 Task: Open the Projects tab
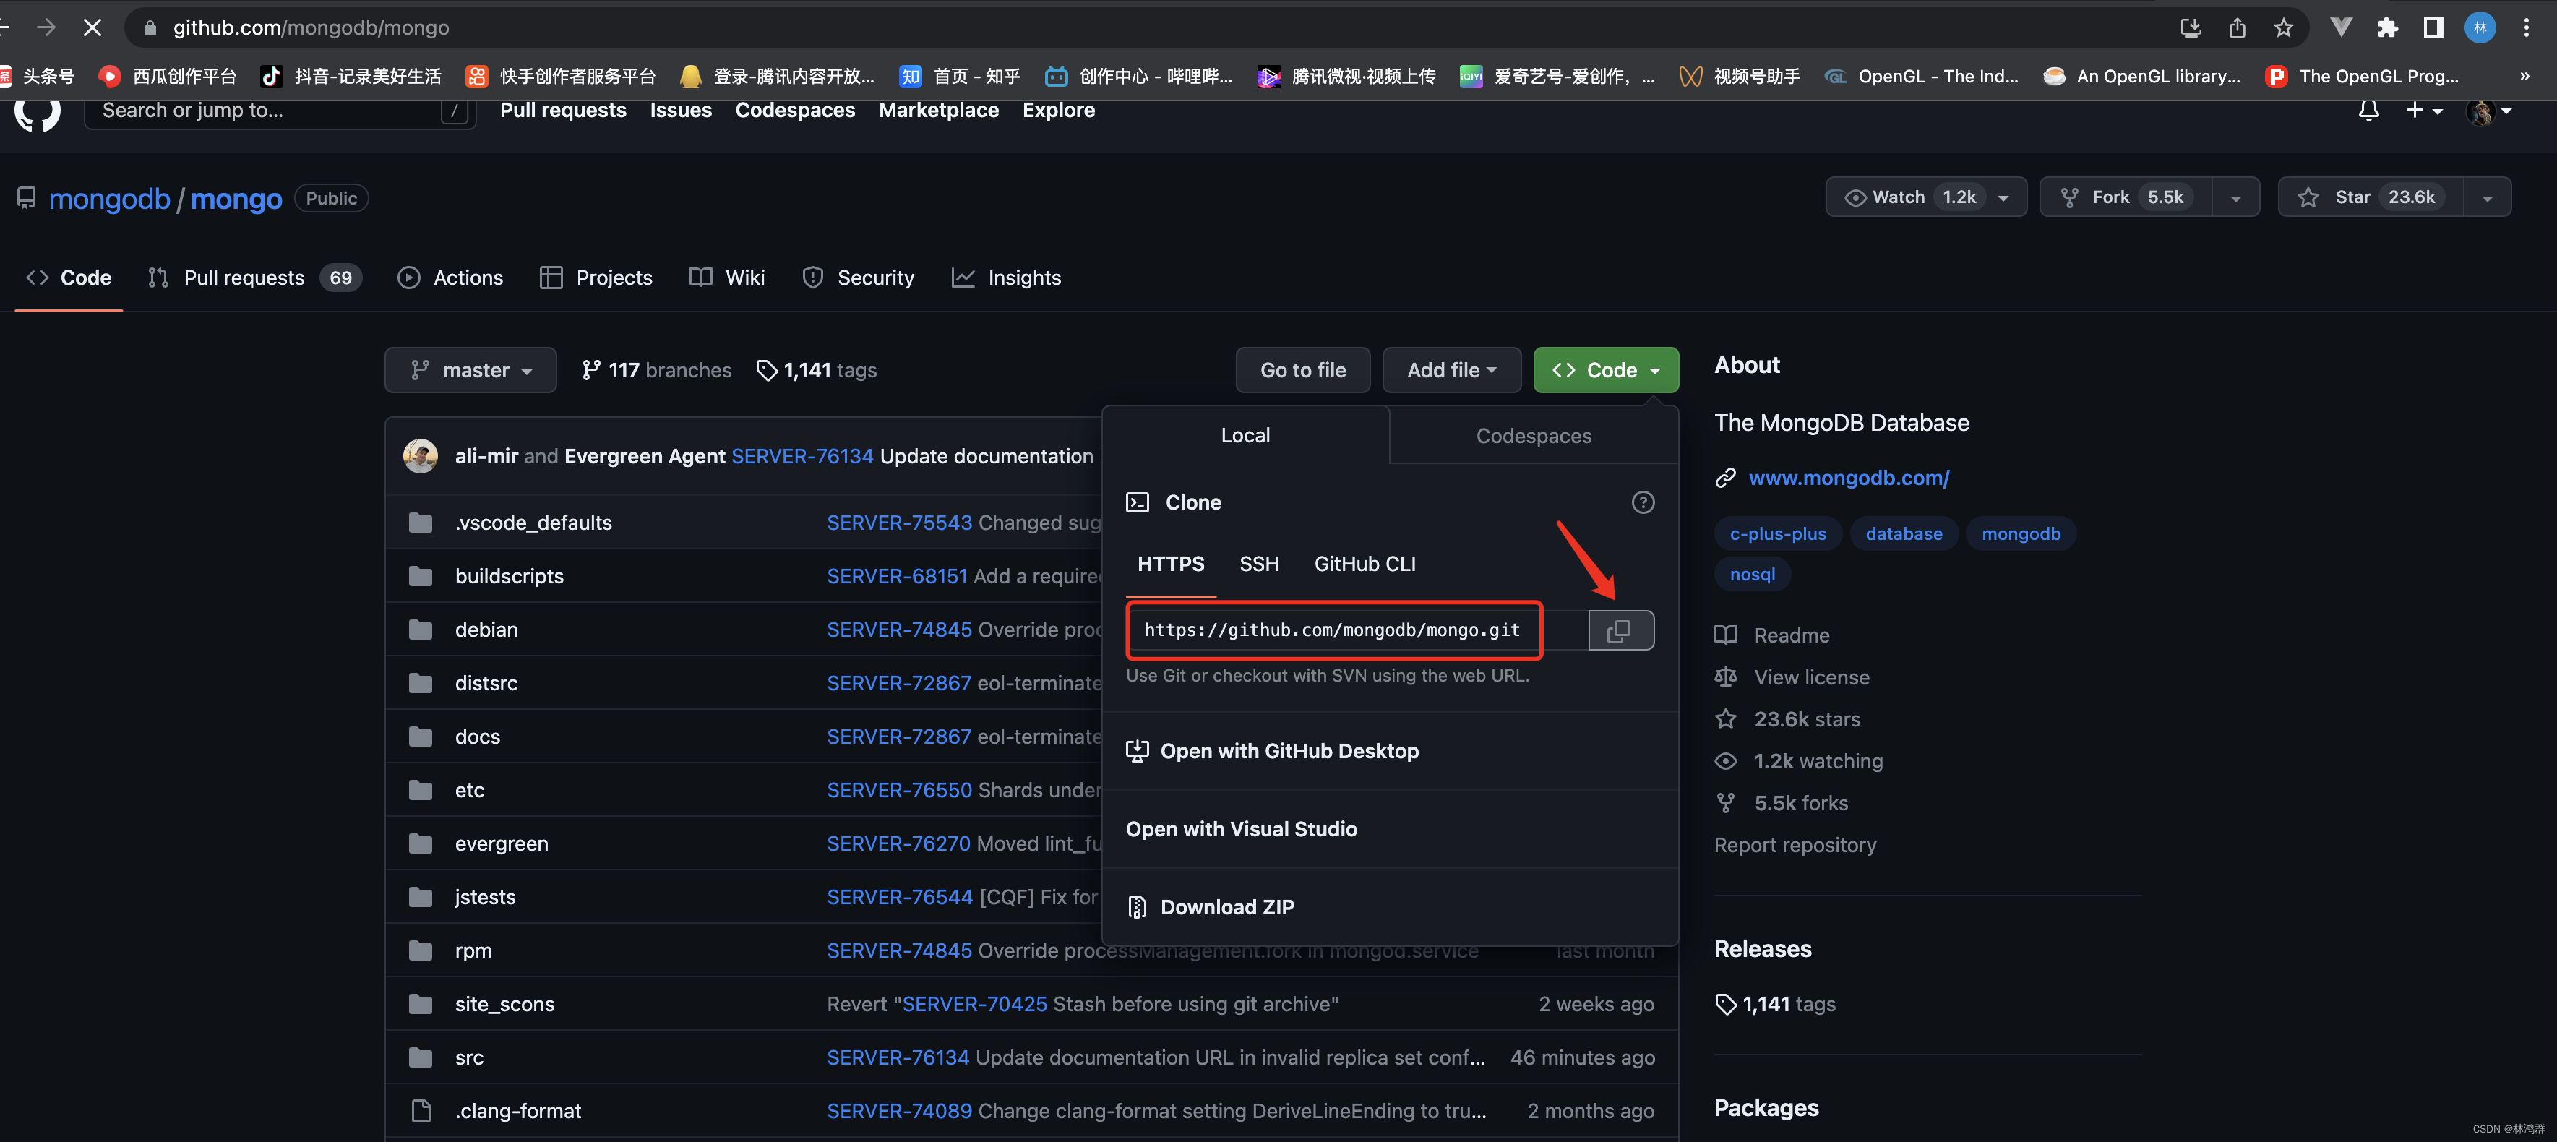[x=596, y=278]
